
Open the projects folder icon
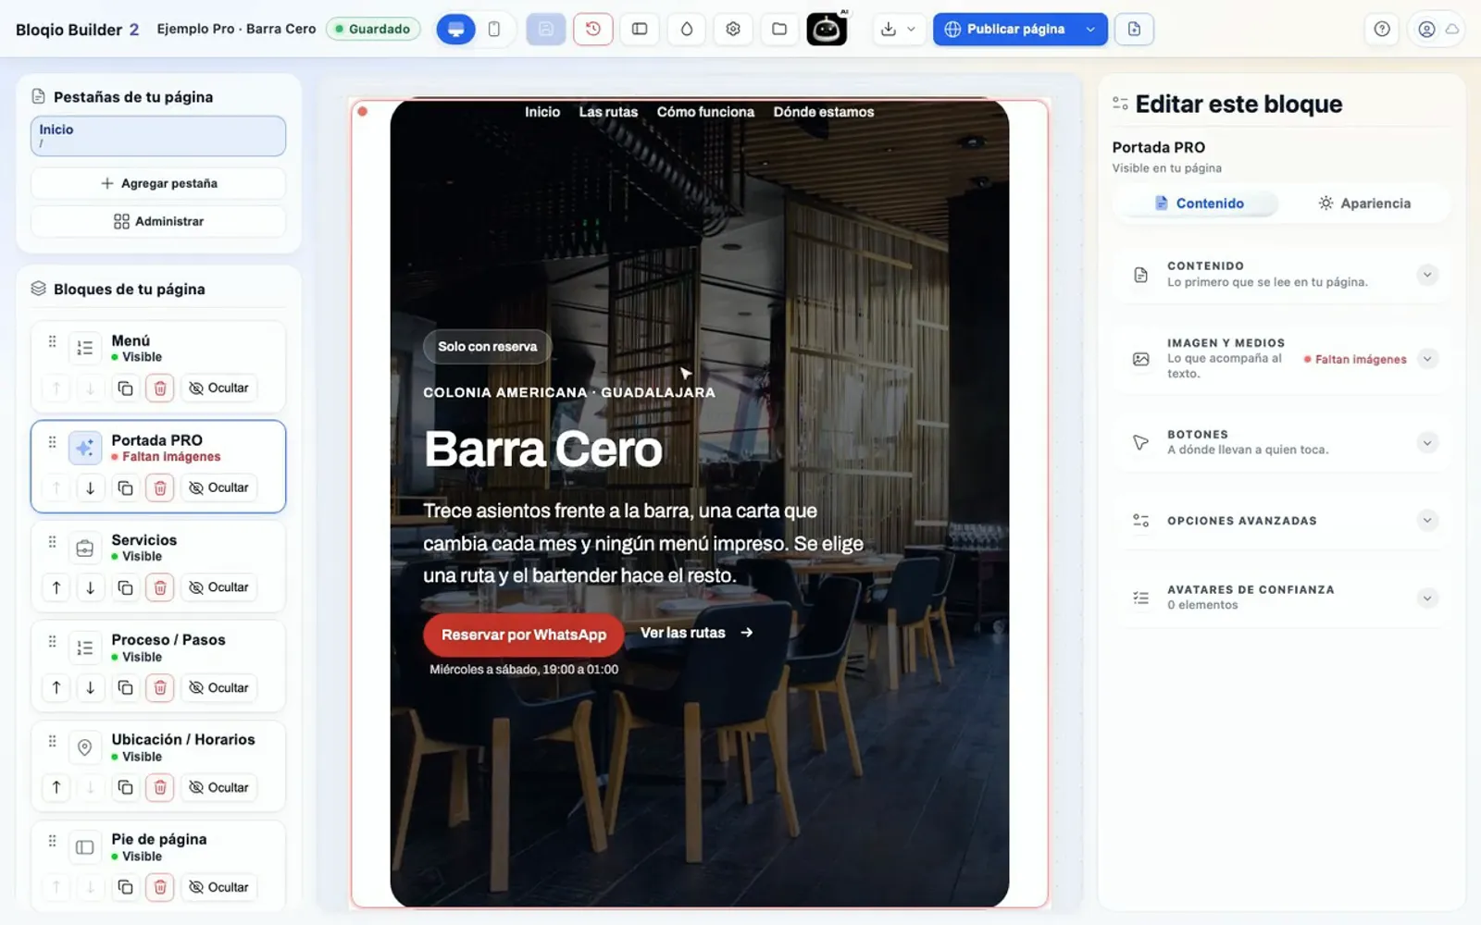pyautogui.click(x=779, y=30)
